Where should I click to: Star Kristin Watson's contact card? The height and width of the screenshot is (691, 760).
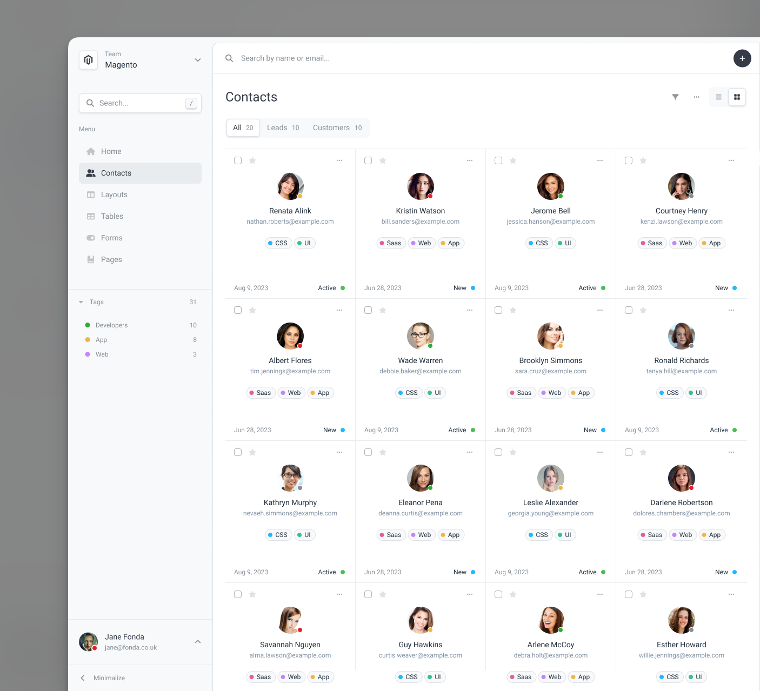pos(383,160)
